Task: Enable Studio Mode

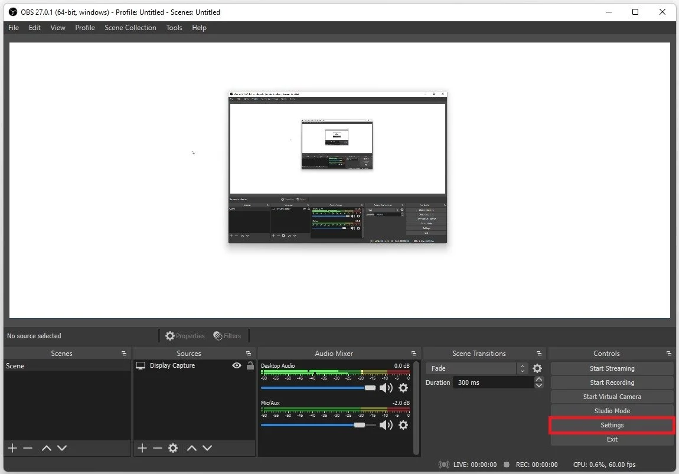Action: [x=612, y=410]
